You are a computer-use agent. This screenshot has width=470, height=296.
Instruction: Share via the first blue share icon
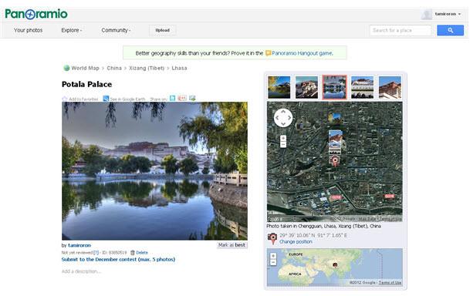(172, 98)
